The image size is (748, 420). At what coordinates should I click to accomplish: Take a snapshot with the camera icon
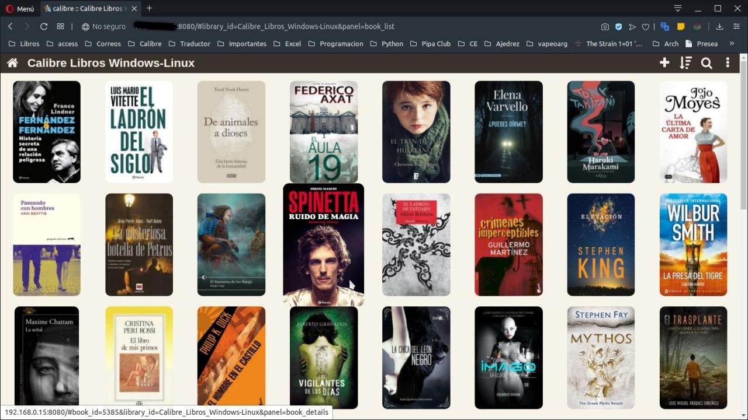(x=605, y=26)
